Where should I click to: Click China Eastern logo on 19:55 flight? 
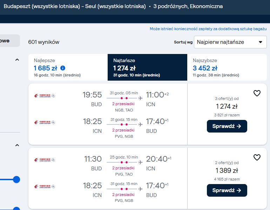click(x=45, y=96)
